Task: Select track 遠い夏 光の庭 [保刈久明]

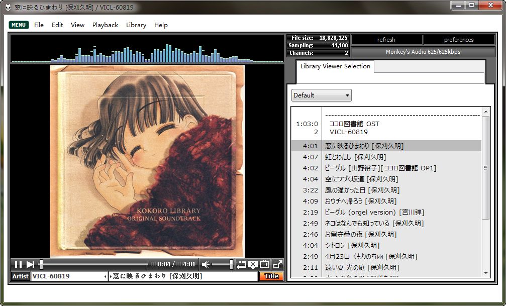Action: click(x=386, y=267)
